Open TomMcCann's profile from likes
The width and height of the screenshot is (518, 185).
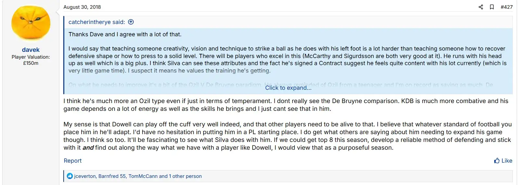coord(143,176)
